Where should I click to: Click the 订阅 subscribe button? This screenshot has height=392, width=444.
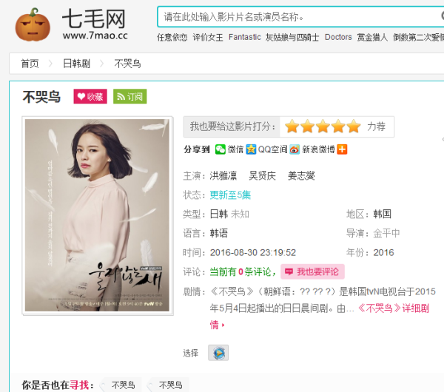(130, 96)
